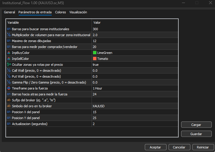Click the fraction icon beside Multiplicador de volumen
This screenshot has height=152, width=215.
click(9, 35)
